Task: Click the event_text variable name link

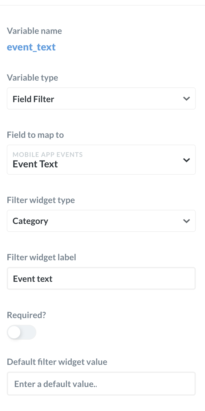Action: (x=31, y=47)
